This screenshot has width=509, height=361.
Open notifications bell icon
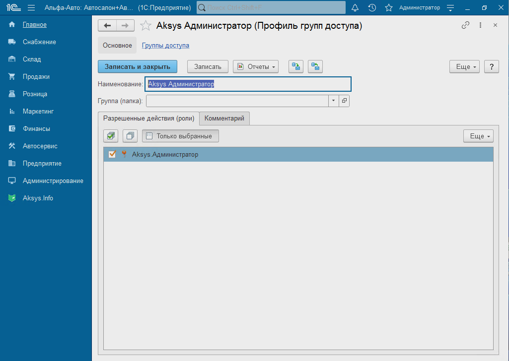coord(355,7)
